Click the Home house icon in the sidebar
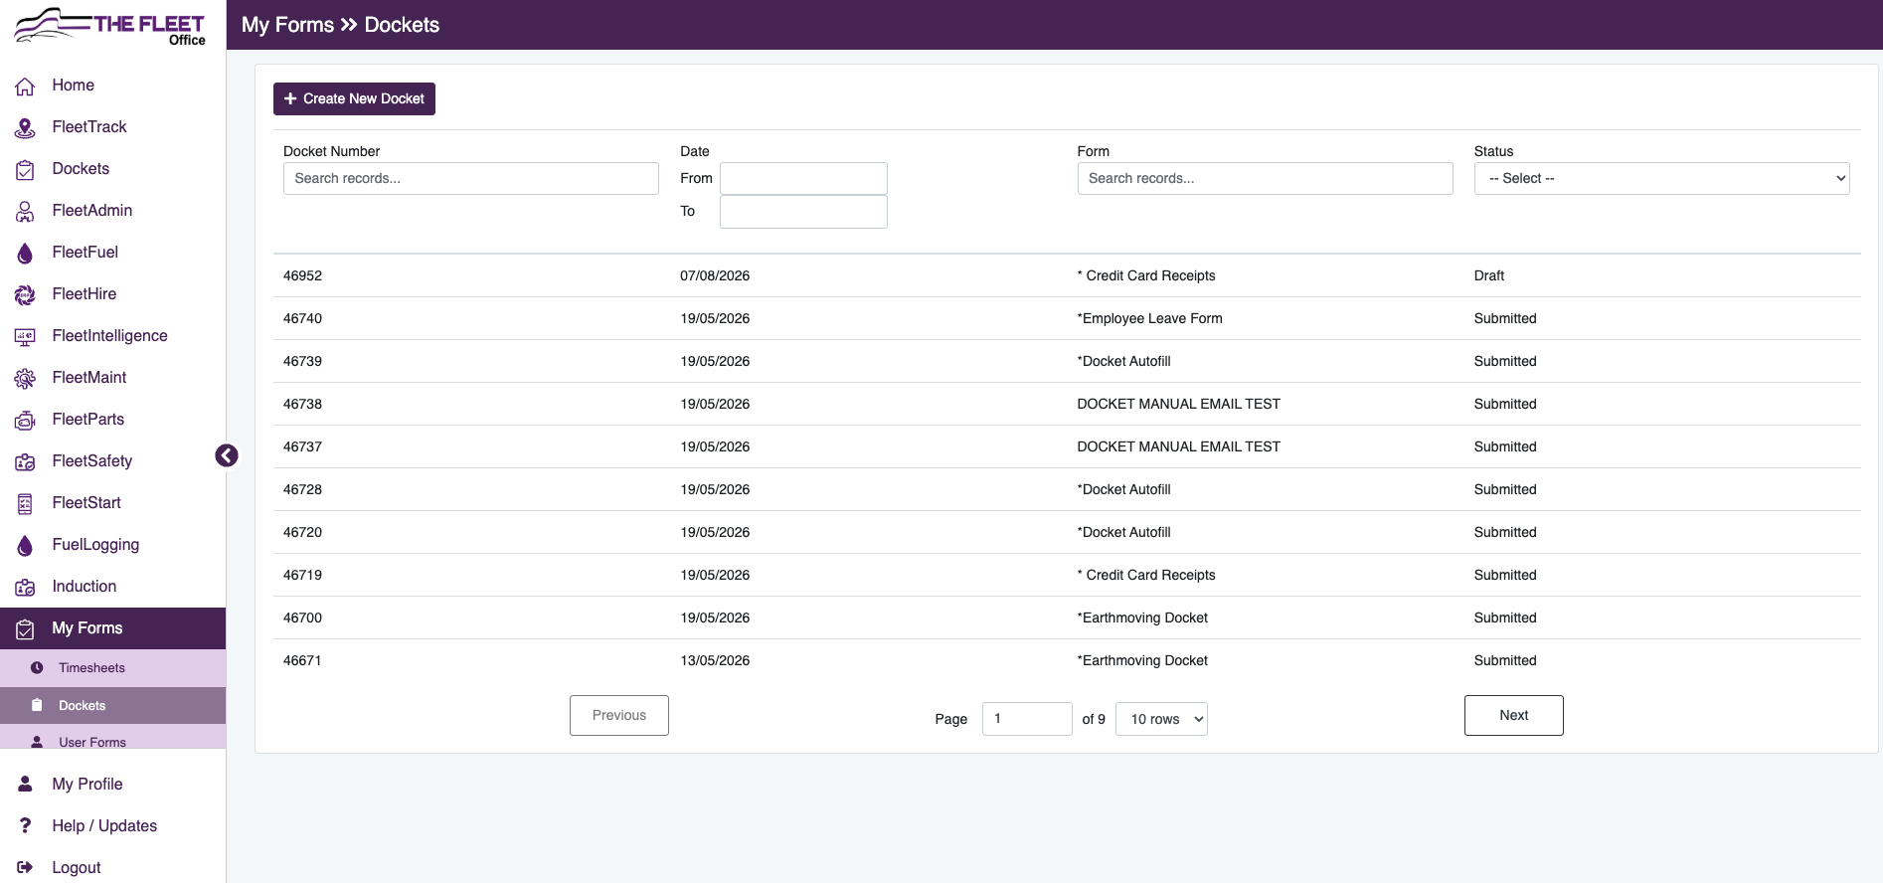Image resolution: width=1883 pixels, height=883 pixels. tap(25, 87)
